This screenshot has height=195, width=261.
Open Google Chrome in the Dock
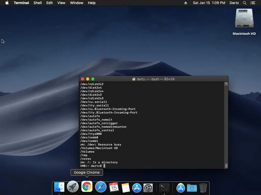pos(87,186)
